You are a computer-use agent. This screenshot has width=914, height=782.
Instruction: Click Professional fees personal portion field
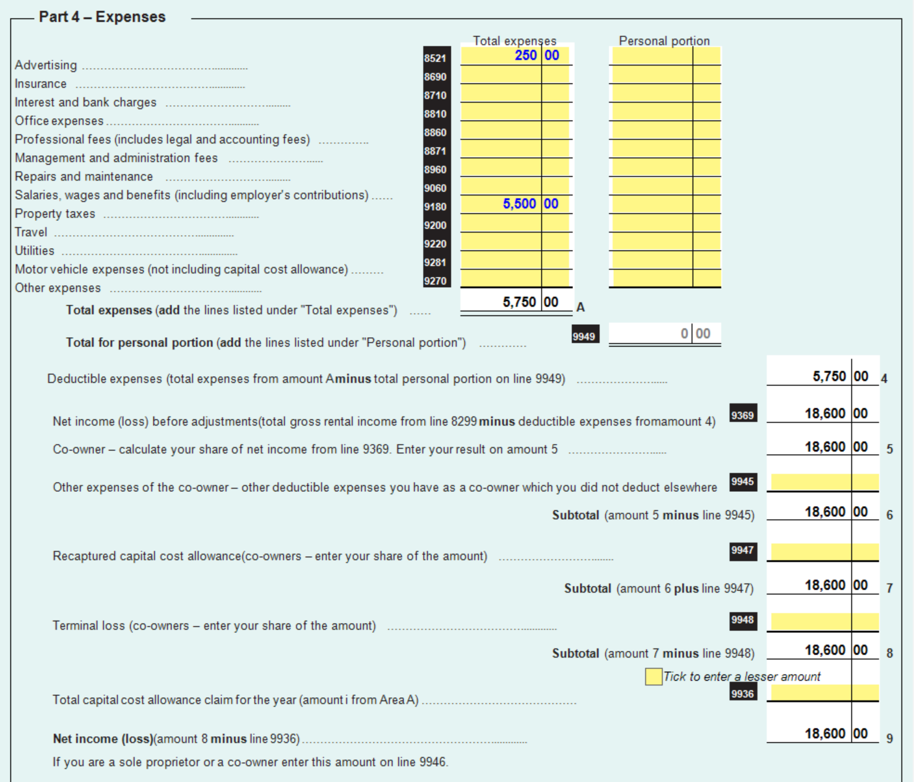click(665, 130)
